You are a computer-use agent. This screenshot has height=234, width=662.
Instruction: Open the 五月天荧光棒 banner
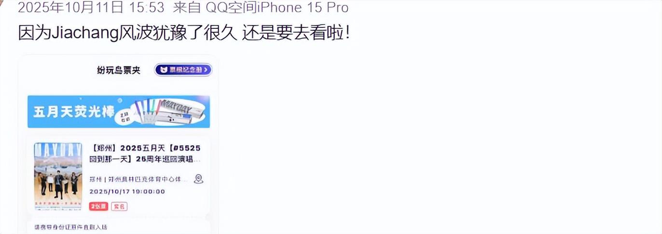tap(119, 111)
